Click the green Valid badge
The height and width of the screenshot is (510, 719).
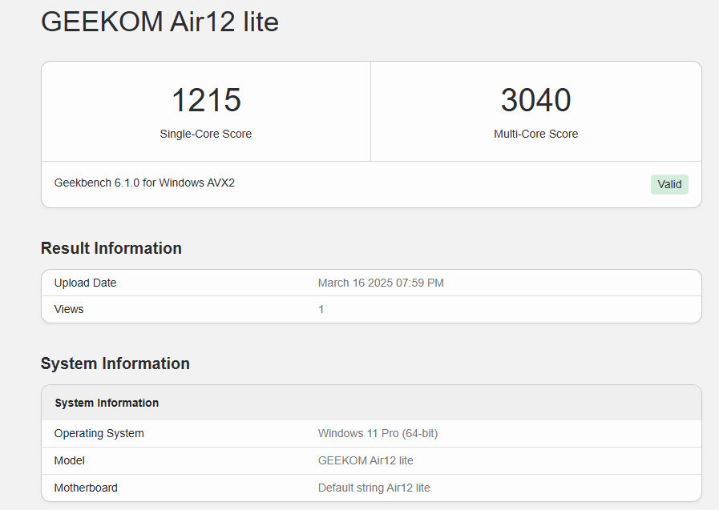coord(669,185)
